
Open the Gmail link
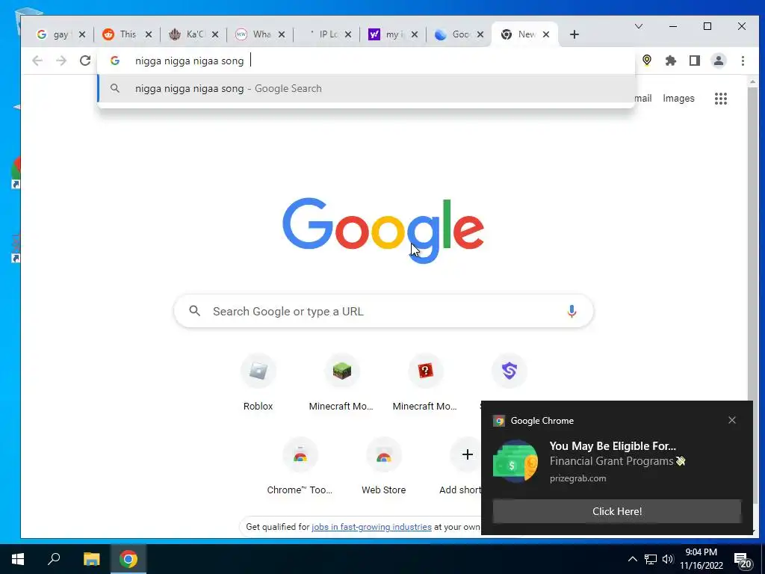click(x=643, y=98)
